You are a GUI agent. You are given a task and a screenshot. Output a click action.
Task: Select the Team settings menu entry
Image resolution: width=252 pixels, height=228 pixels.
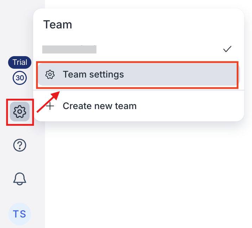[x=137, y=74]
